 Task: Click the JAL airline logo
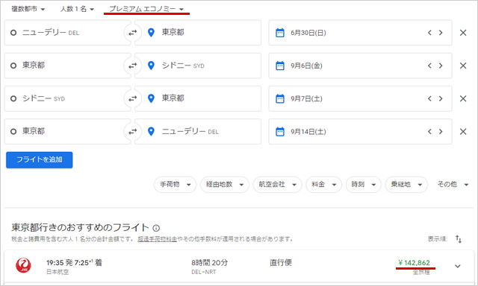[x=23, y=265]
